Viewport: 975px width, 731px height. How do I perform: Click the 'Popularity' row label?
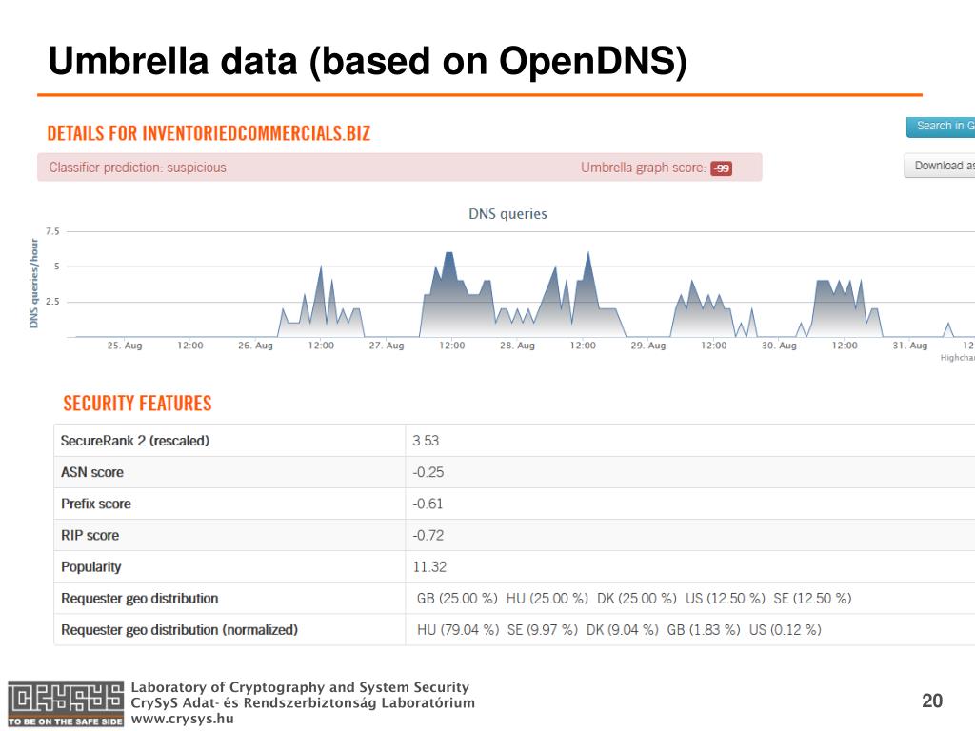[90, 567]
